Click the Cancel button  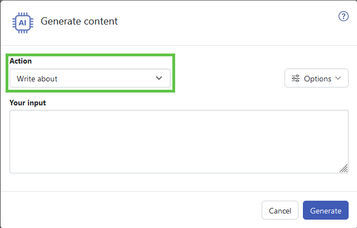[x=280, y=210]
